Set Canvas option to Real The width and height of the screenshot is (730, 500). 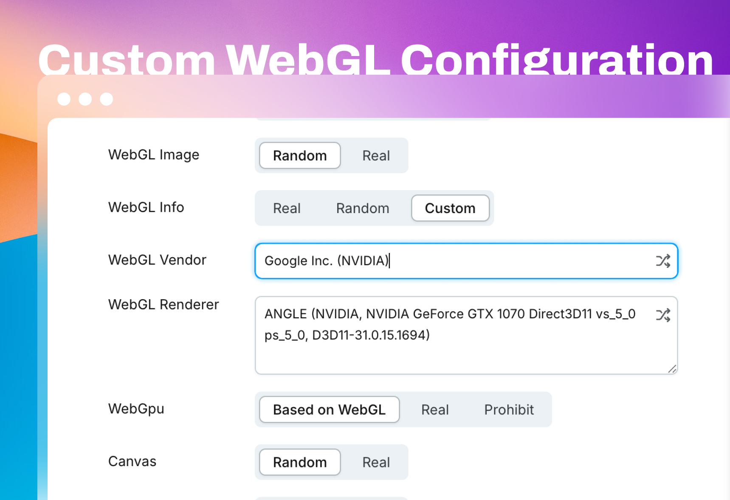[x=376, y=462]
